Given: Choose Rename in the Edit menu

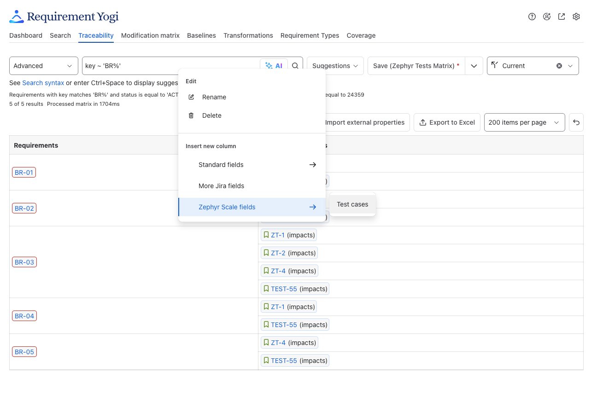Looking at the screenshot, I should (x=252, y=97).
